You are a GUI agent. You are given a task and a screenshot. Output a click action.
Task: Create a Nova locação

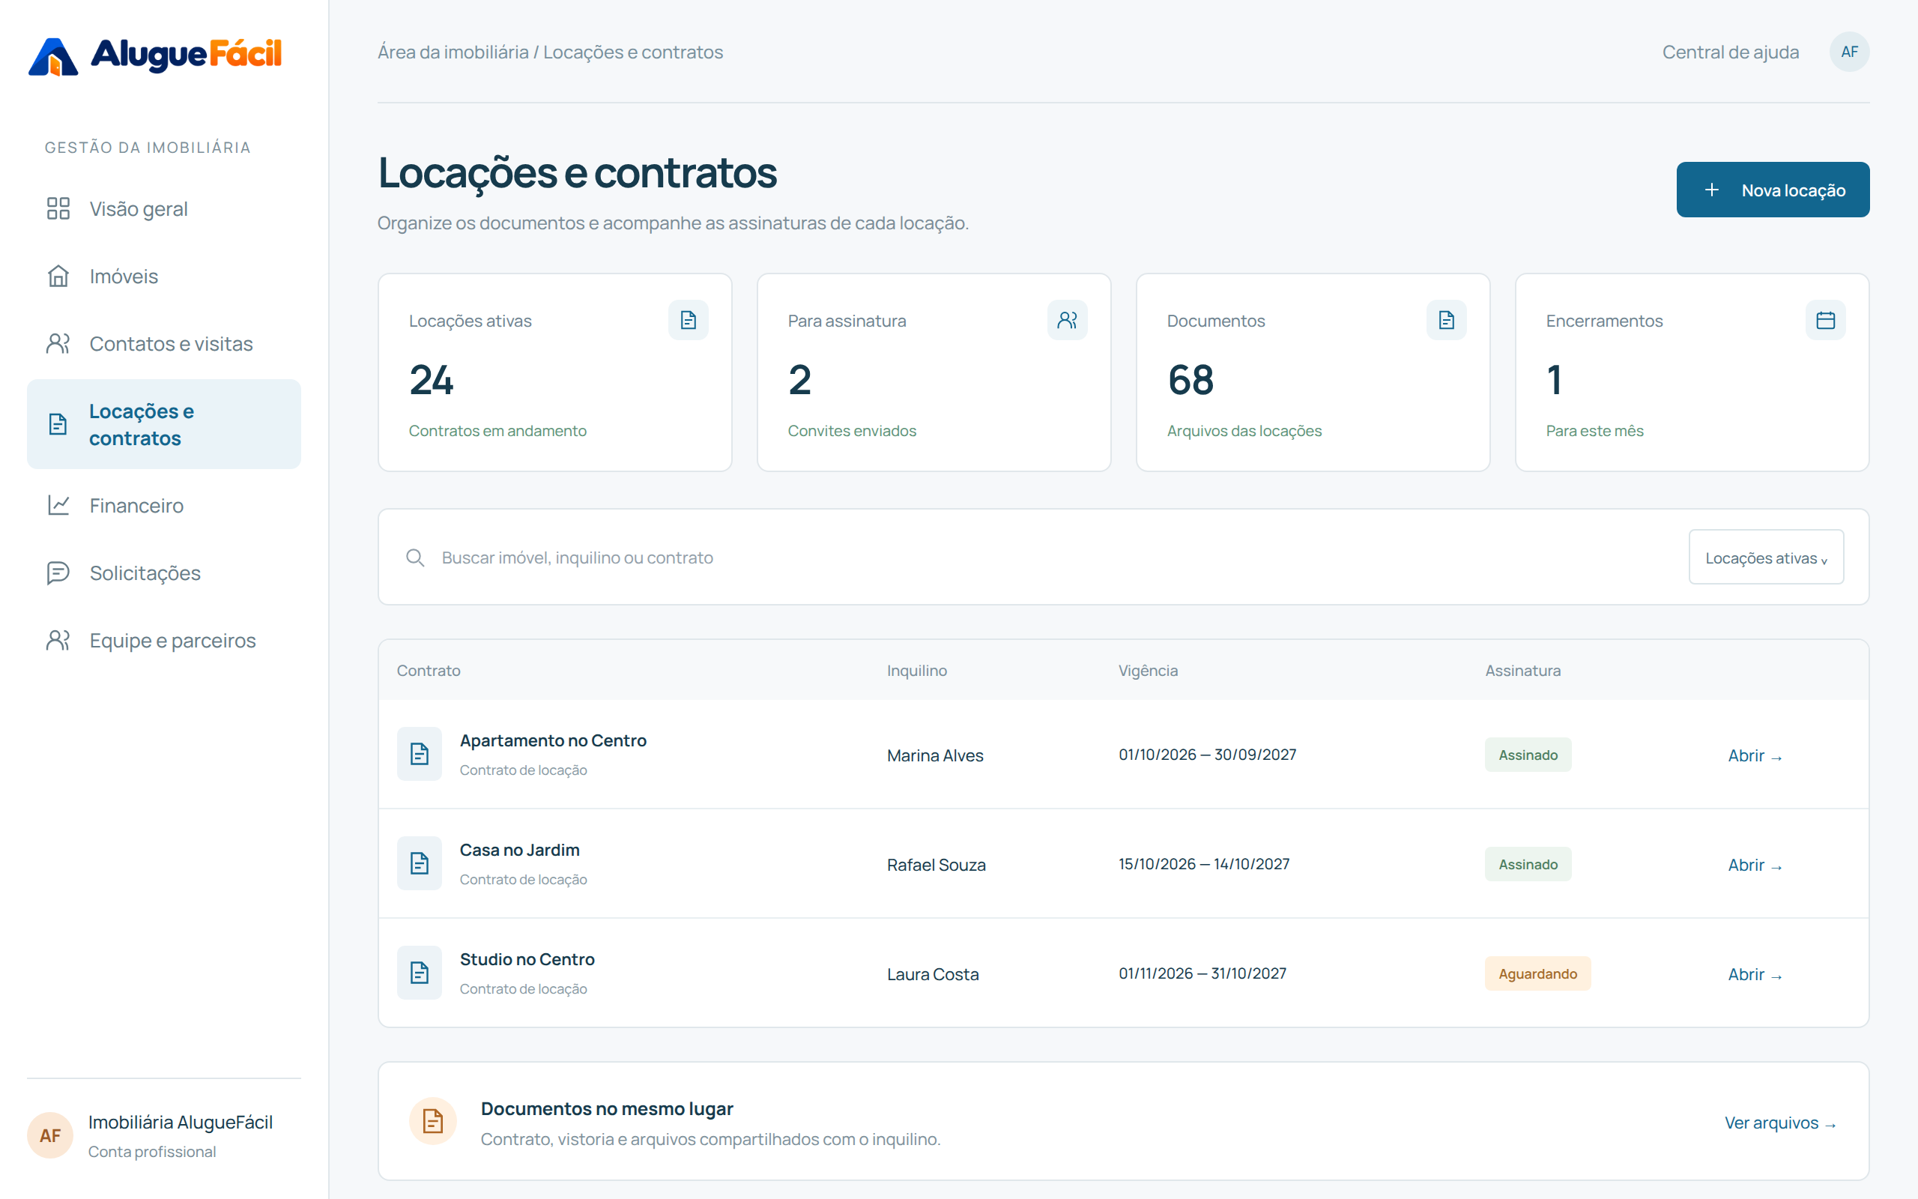[1773, 190]
